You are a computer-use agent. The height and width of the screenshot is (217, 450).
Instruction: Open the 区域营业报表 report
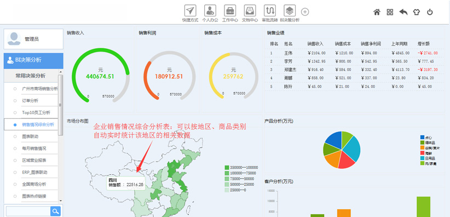34,161
